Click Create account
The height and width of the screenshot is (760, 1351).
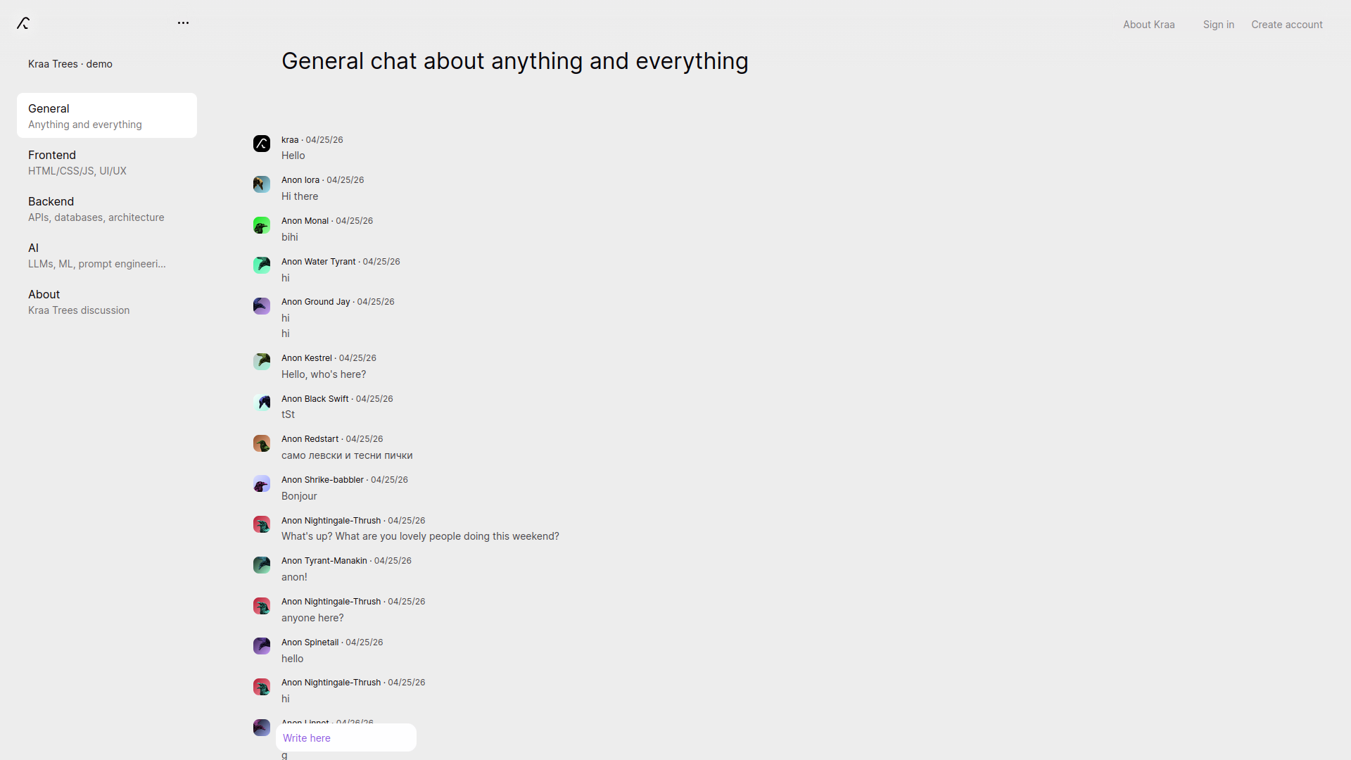click(1286, 25)
